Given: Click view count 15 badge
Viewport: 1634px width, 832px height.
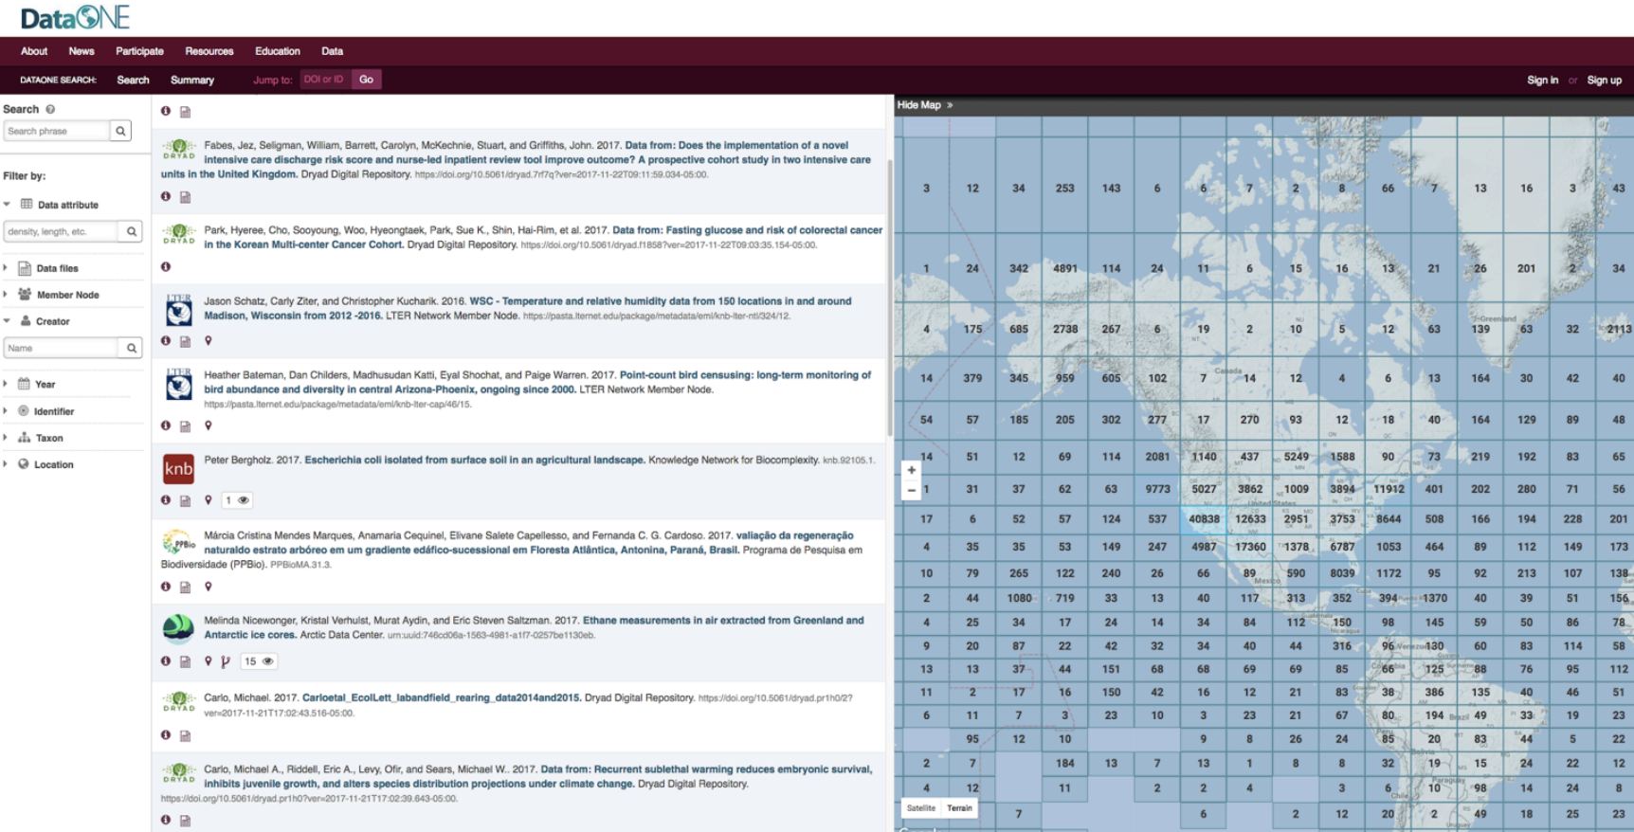Looking at the screenshot, I should point(259,661).
